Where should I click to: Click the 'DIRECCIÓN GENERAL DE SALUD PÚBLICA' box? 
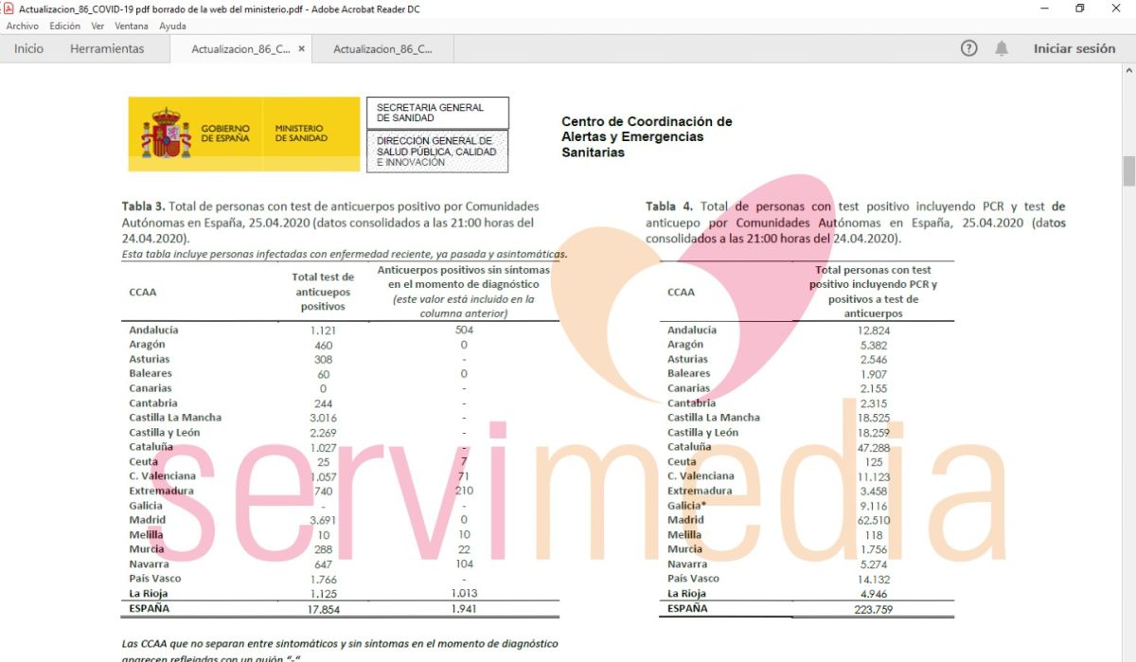pyautogui.click(x=437, y=152)
